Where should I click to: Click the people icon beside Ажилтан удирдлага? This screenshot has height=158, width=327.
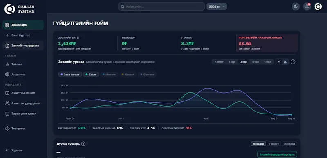click(x=7, y=103)
